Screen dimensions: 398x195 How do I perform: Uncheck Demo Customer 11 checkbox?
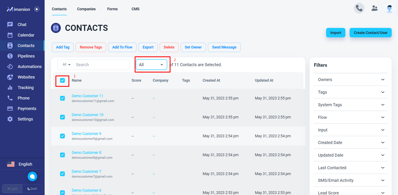tap(62, 98)
